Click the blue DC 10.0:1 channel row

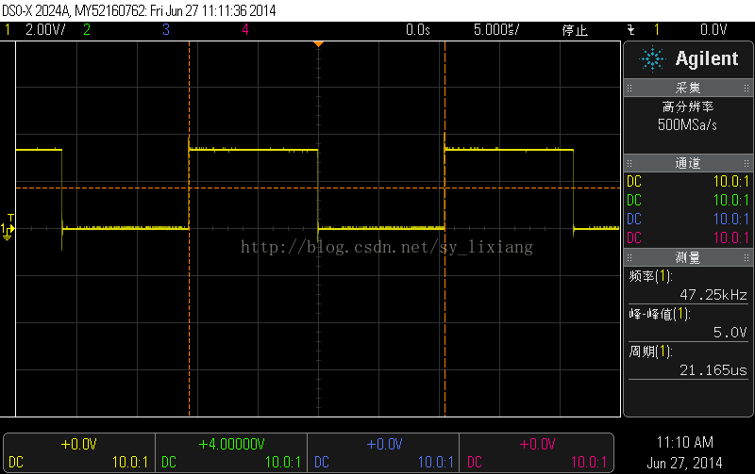tap(688, 220)
